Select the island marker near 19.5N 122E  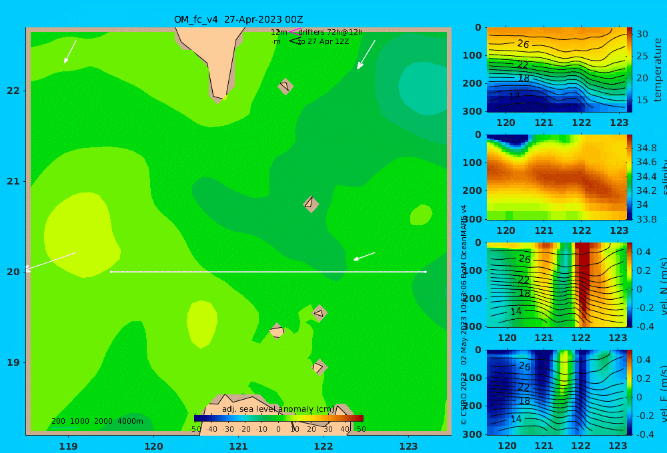(x=319, y=314)
